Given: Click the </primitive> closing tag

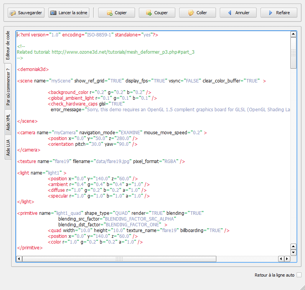Looking at the screenshot, I should pyautogui.click(x=30, y=248).
